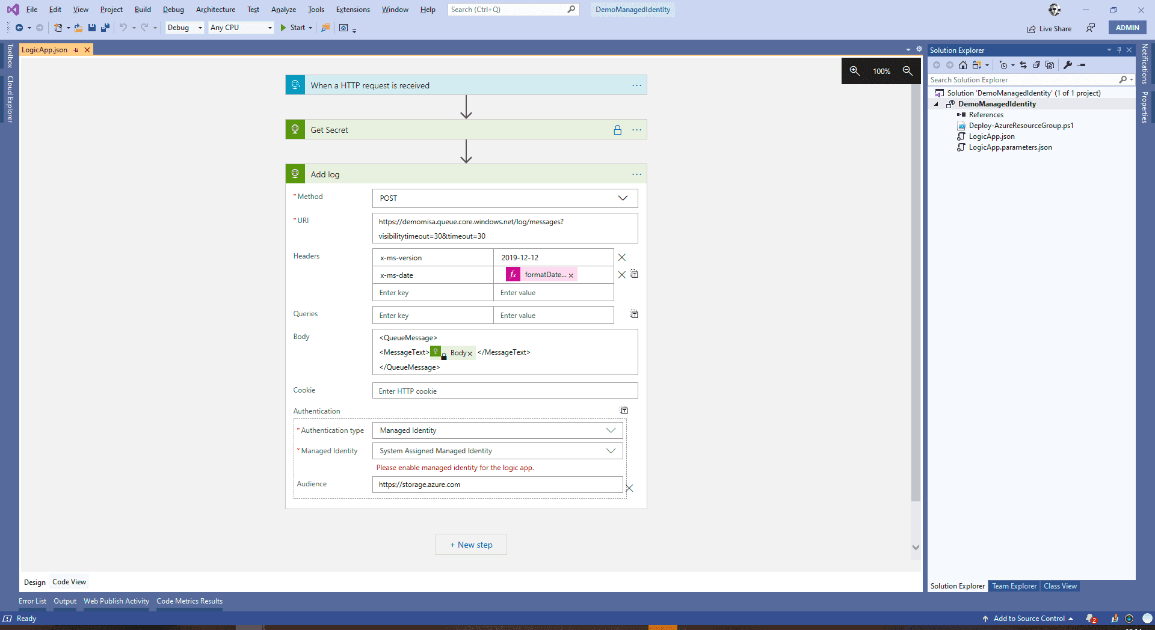The height and width of the screenshot is (630, 1155).
Task: Open the Cloud Explorer side tab
Action: pos(10,100)
